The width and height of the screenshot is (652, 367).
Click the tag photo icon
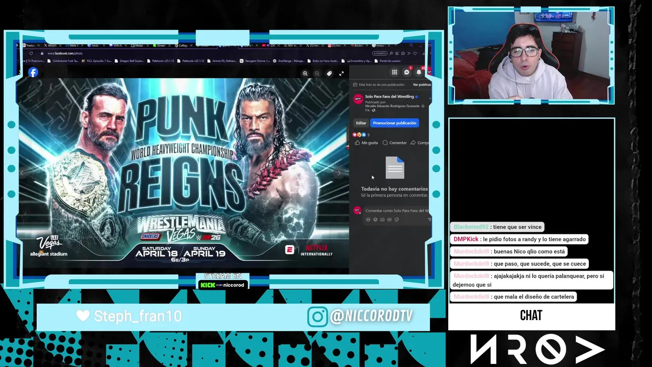tap(329, 73)
